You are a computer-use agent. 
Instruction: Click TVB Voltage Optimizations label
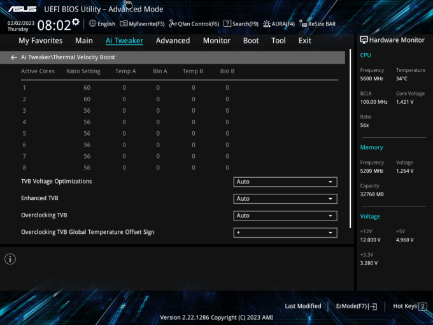click(56, 181)
